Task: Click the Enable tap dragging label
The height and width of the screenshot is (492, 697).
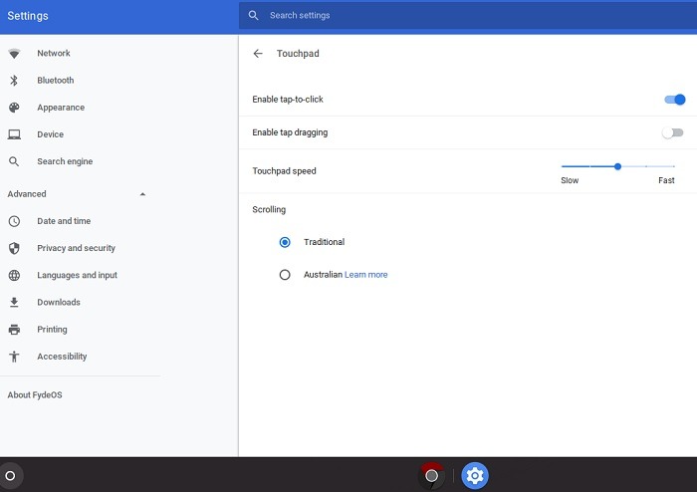Action: click(290, 132)
